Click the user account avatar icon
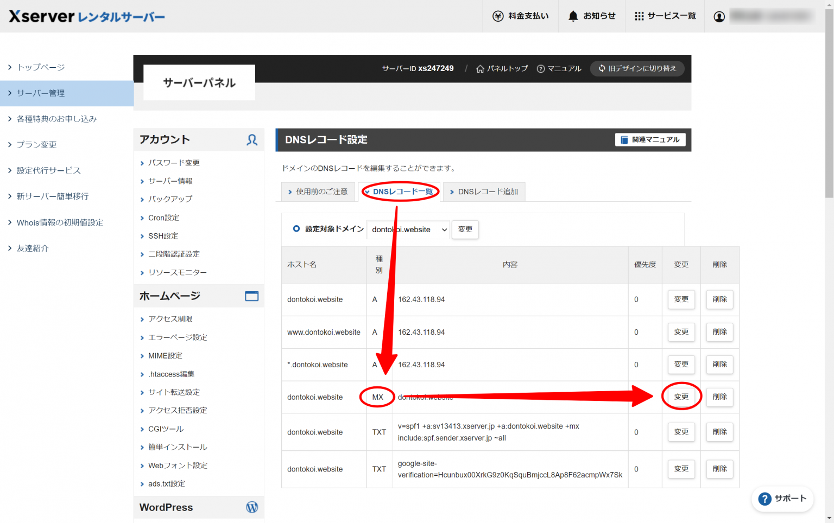834x523 pixels. pyautogui.click(x=719, y=17)
